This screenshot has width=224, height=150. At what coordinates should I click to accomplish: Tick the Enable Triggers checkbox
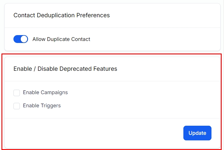[17, 106]
